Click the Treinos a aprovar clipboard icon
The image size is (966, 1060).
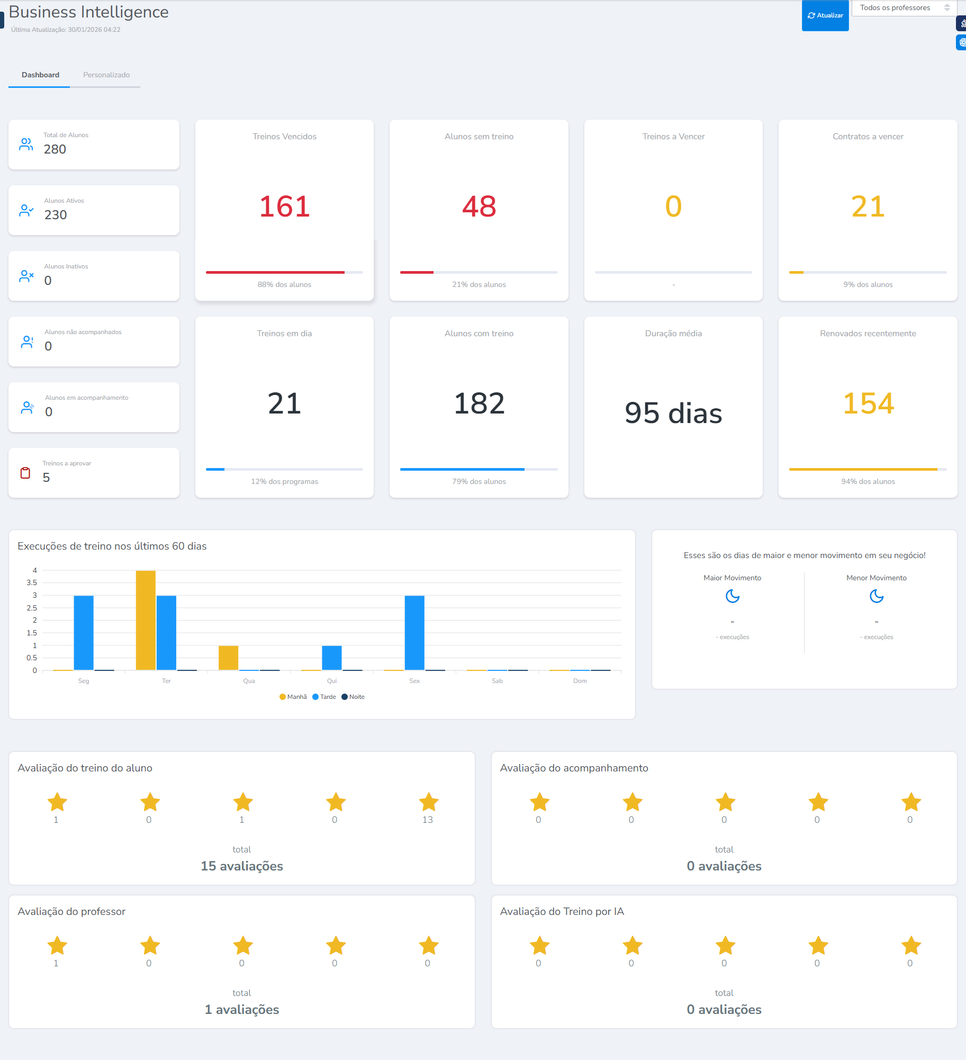tap(25, 473)
